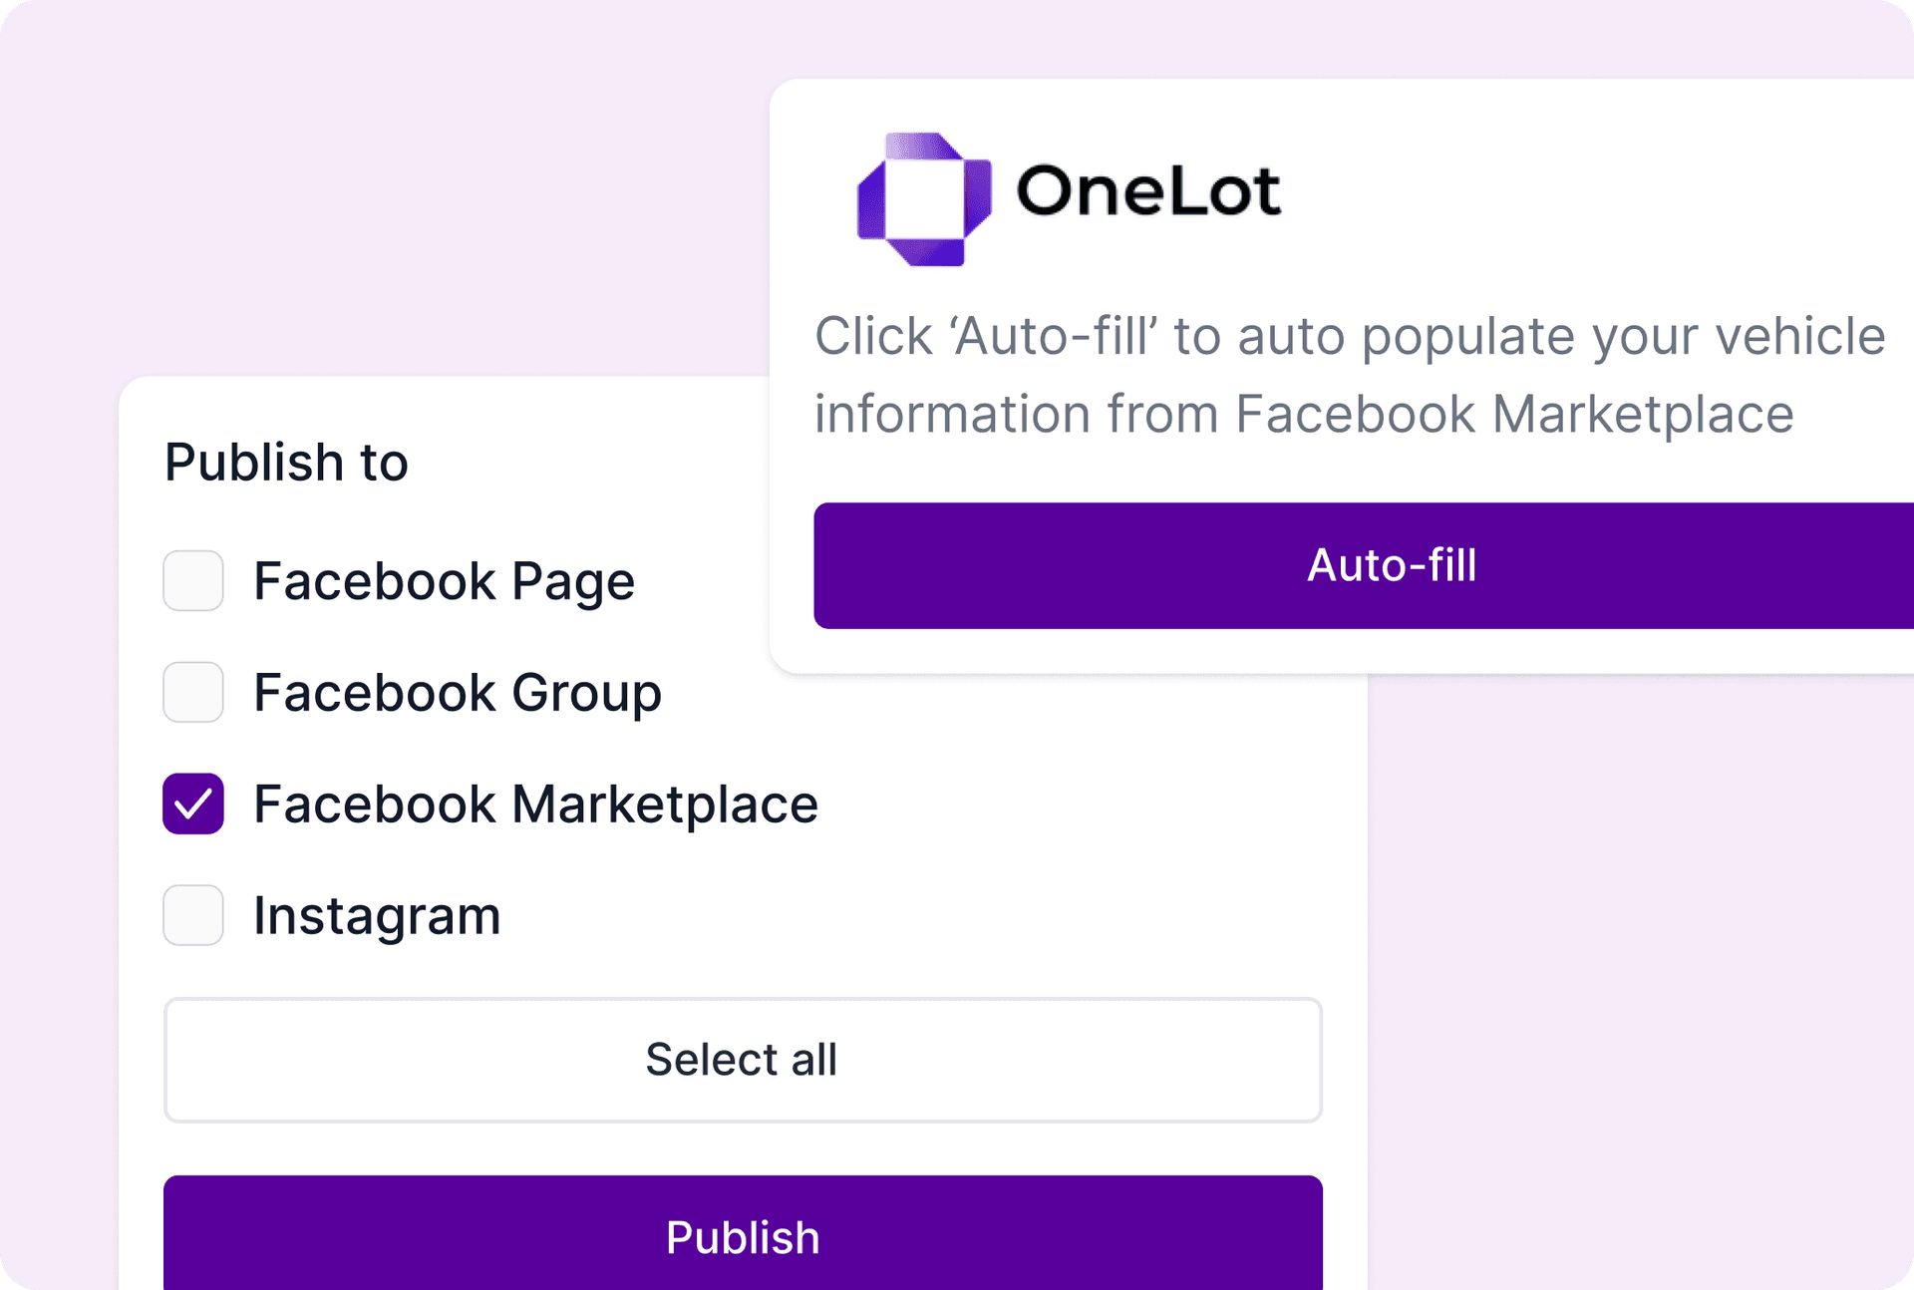Tick the Facebook Group checkbox
Image resolution: width=1914 pixels, height=1290 pixels.
click(x=193, y=693)
